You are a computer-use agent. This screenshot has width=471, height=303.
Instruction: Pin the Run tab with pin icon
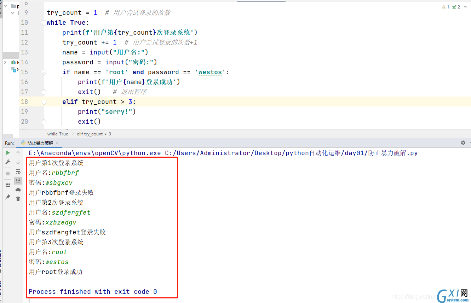8,197
